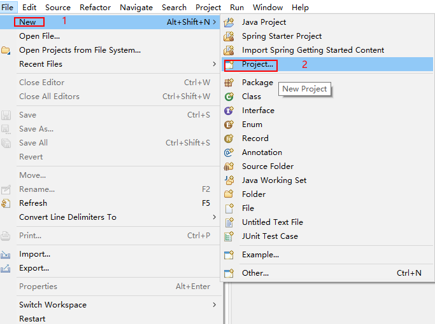Open the Help menu
Image resolution: width=435 pixels, height=324 pixels.
300,7
